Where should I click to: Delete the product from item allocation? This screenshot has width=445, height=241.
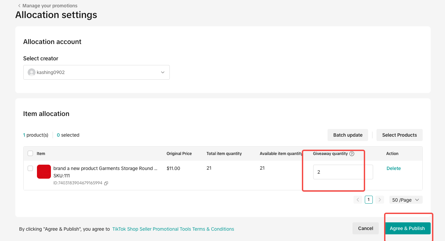[x=393, y=168]
